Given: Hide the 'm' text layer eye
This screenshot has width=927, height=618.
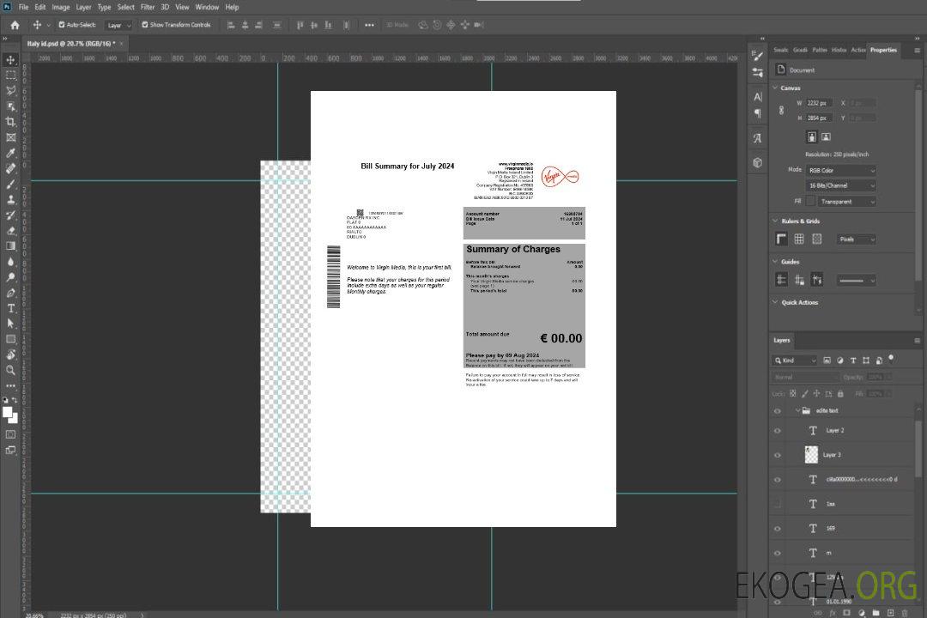Looking at the screenshot, I should tap(778, 554).
